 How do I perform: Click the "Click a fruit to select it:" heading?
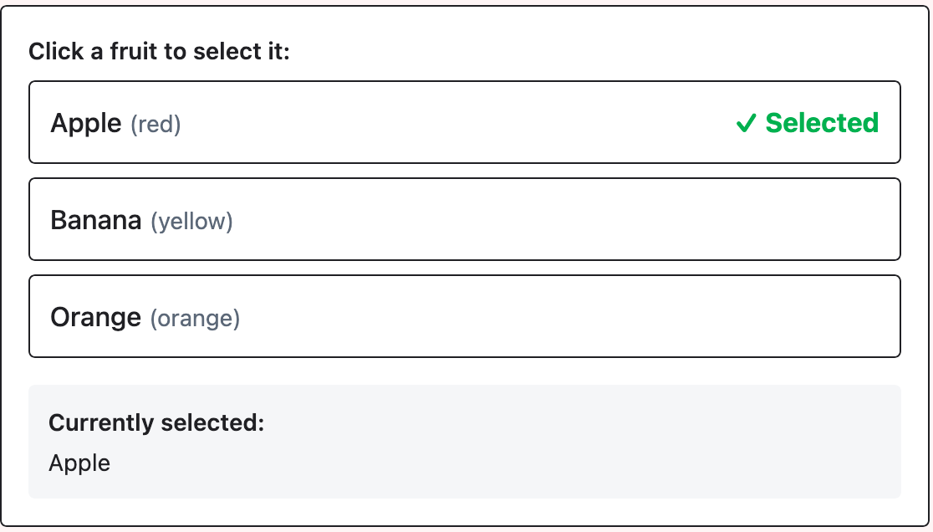[x=159, y=52]
